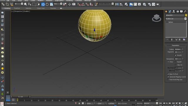188x106 pixels.
Task: Choose the Rectangular Selection Region tool
Action: coord(34,4)
